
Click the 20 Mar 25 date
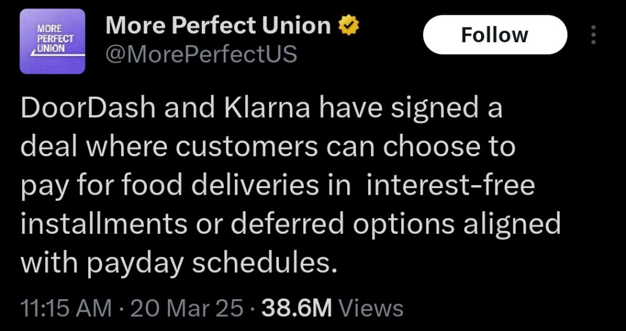coord(187,308)
